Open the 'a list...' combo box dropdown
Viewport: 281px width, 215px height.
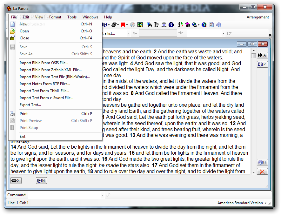tap(129, 33)
